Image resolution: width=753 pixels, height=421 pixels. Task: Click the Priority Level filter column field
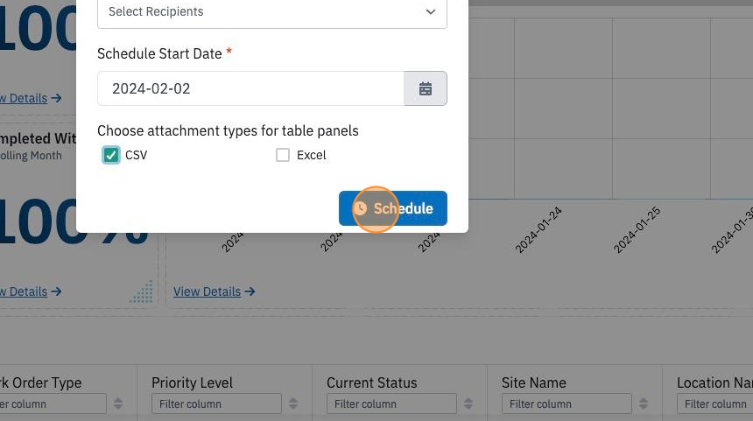tap(216, 403)
